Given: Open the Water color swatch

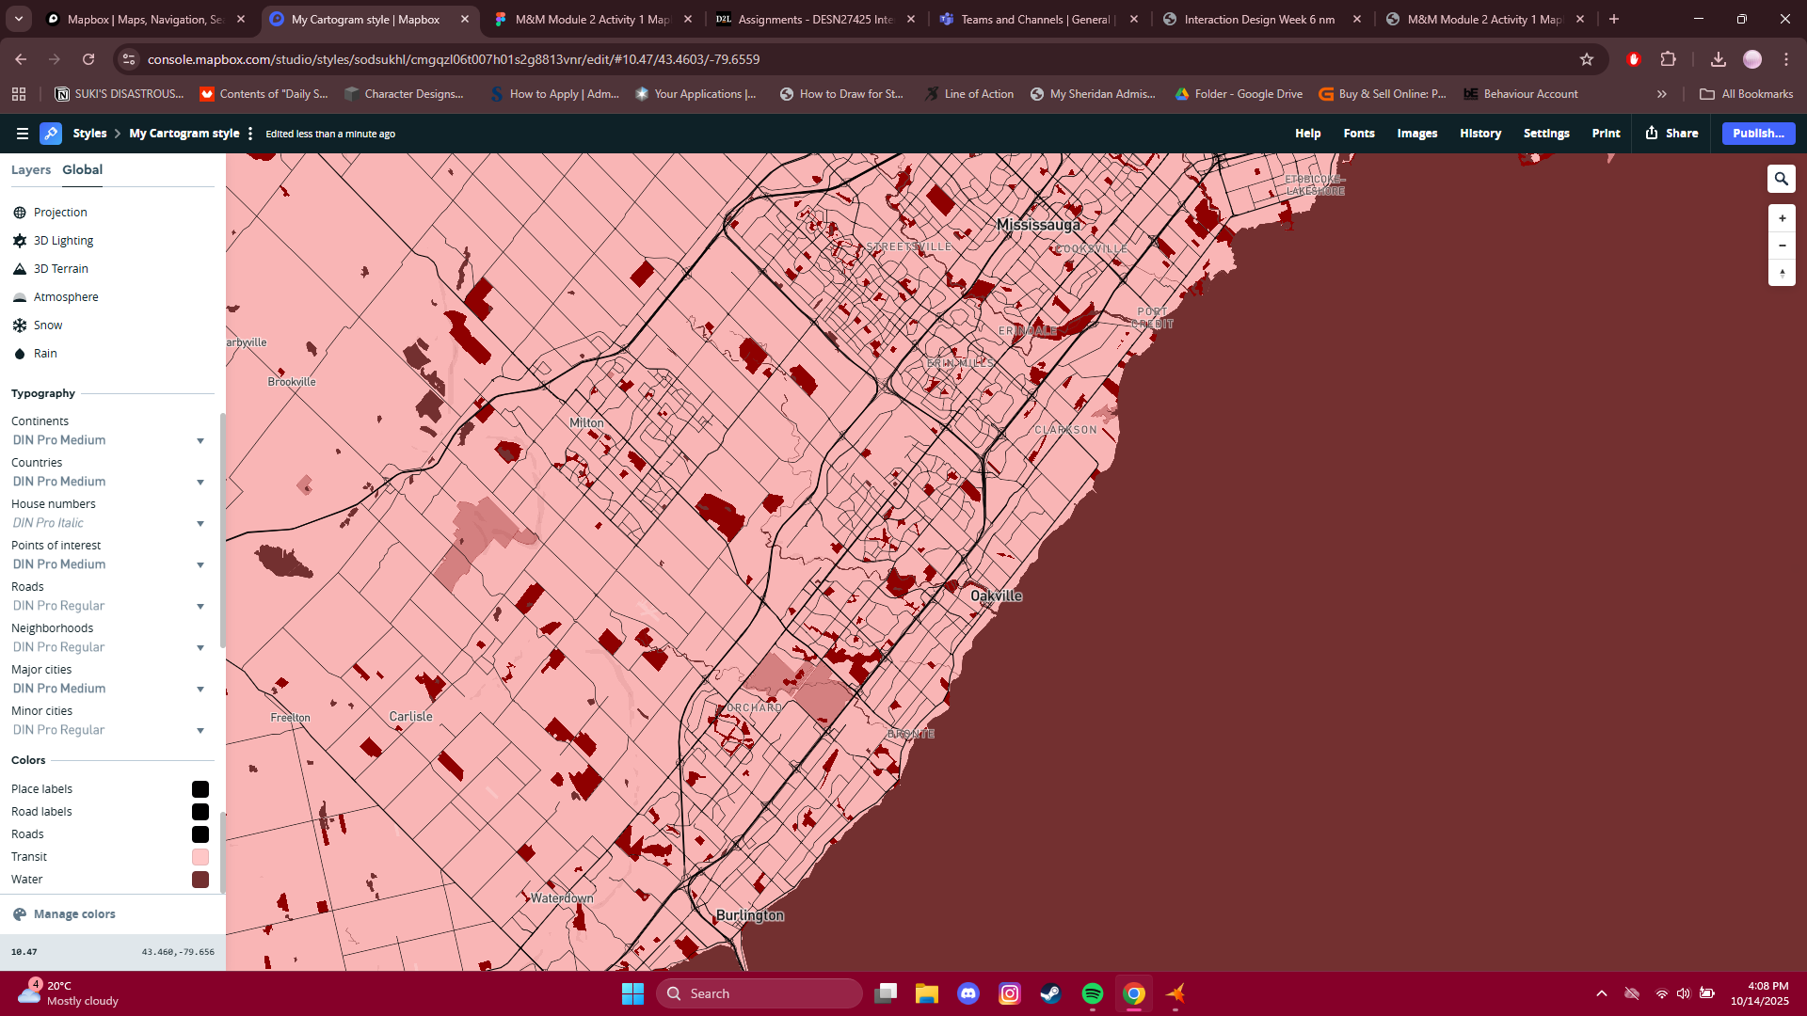Looking at the screenshot, I should click(200, 880).
